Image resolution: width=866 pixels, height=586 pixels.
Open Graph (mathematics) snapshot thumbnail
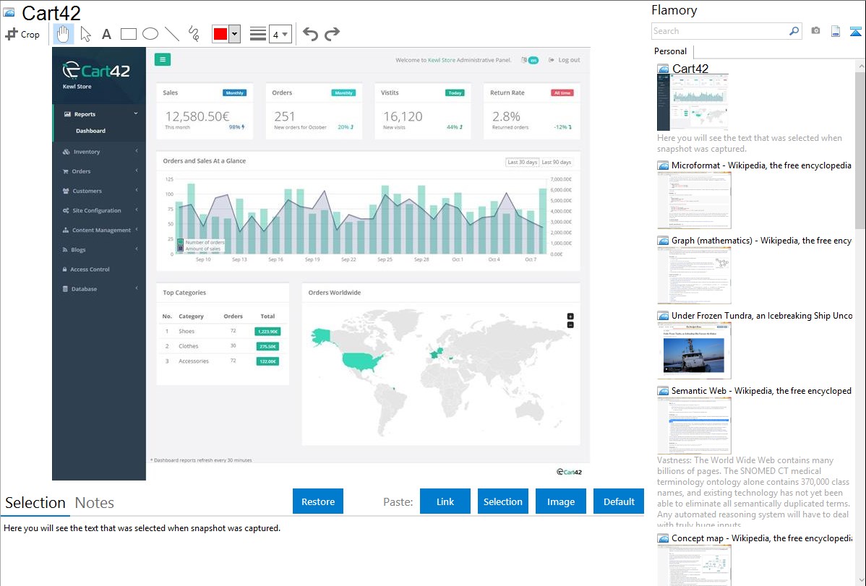point(694,275)
